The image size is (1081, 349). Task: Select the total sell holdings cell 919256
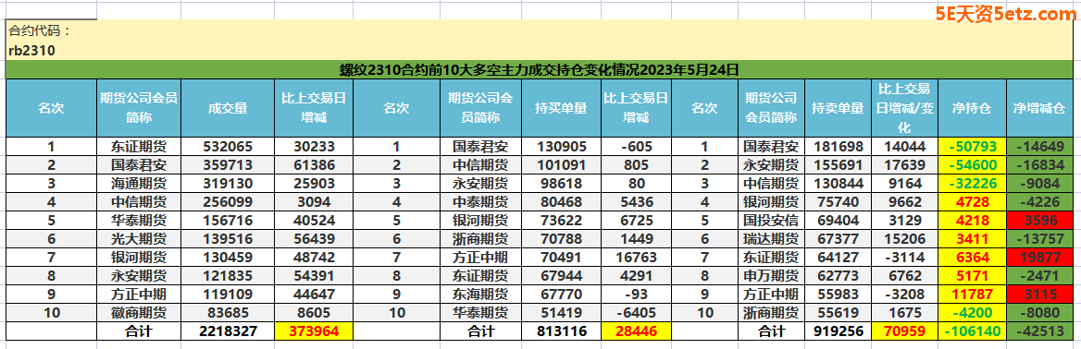837,331
